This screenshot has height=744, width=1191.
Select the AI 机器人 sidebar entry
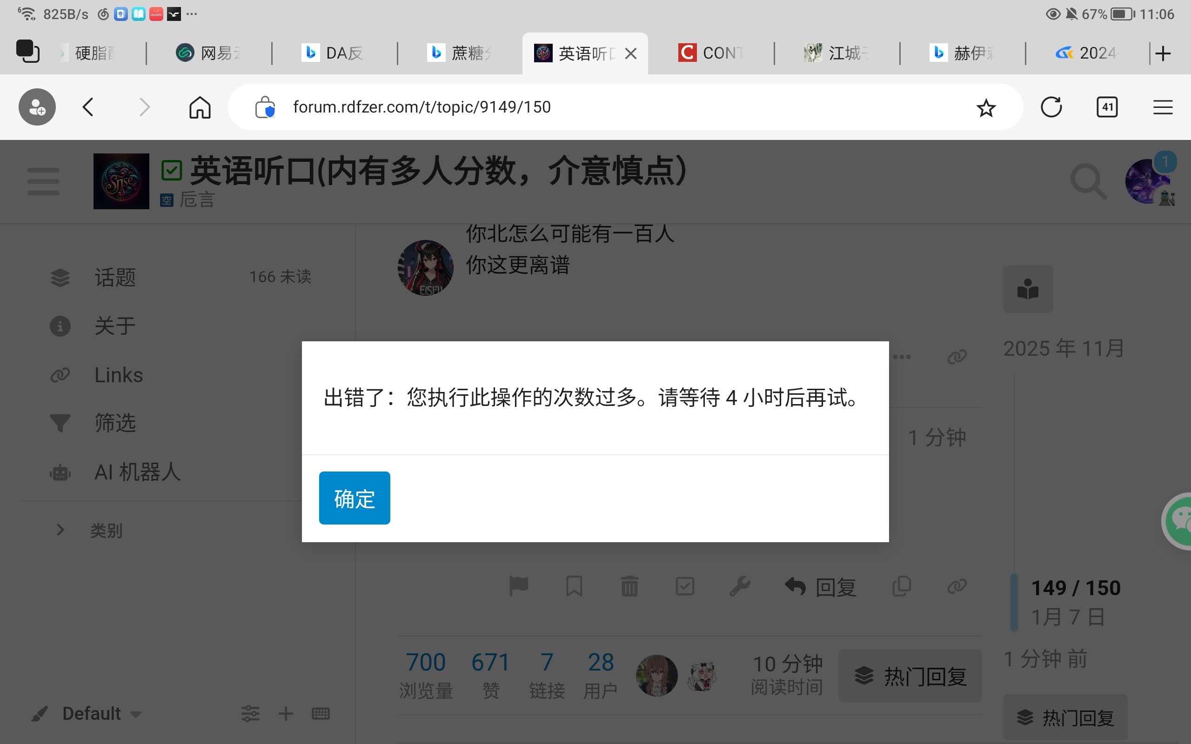pyautogui.click(x=136, y=472)
